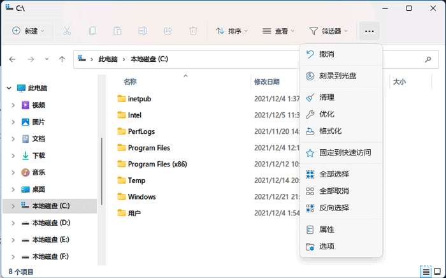This screenshot has width=446, height=278.
Task: Sort by 大小 column header
Action: coord(399,82)
